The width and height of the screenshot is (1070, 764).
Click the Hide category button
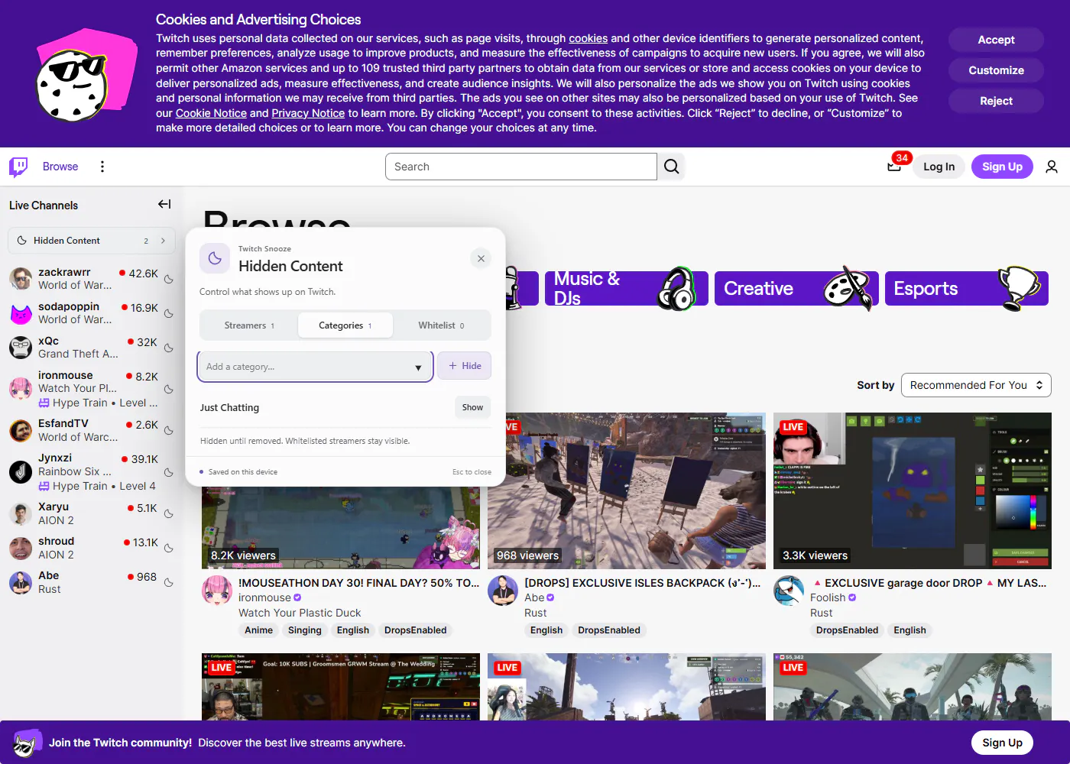tap(465, 366)
